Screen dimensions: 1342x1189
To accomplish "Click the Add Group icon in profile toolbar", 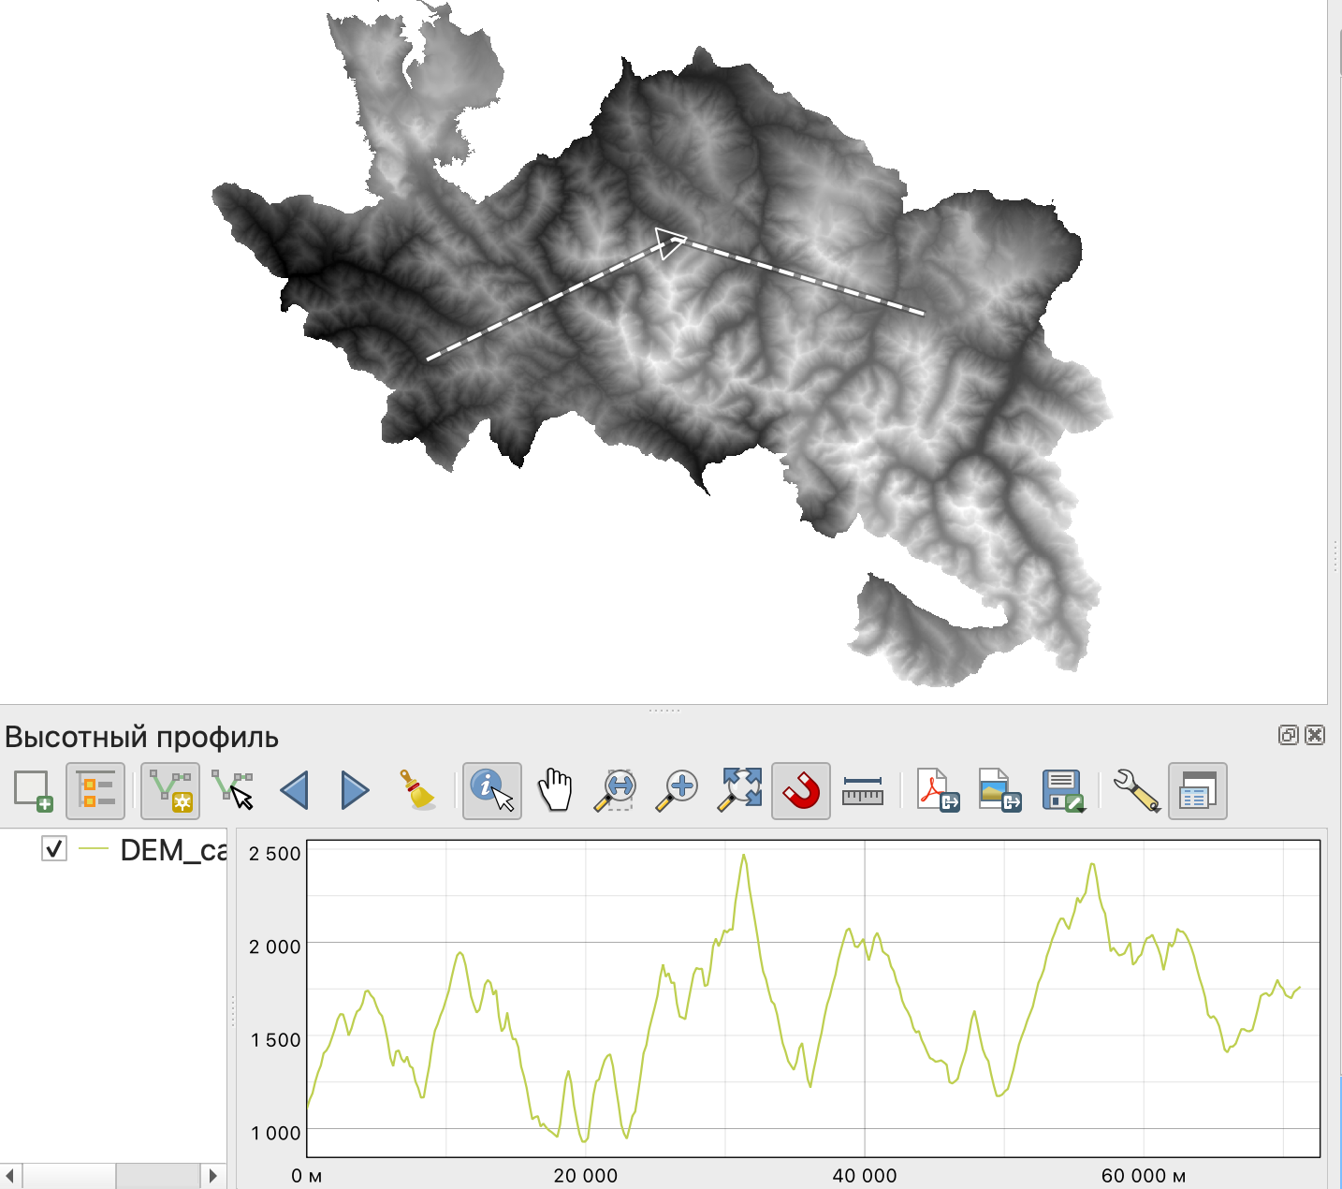I will tap(34, 791).
